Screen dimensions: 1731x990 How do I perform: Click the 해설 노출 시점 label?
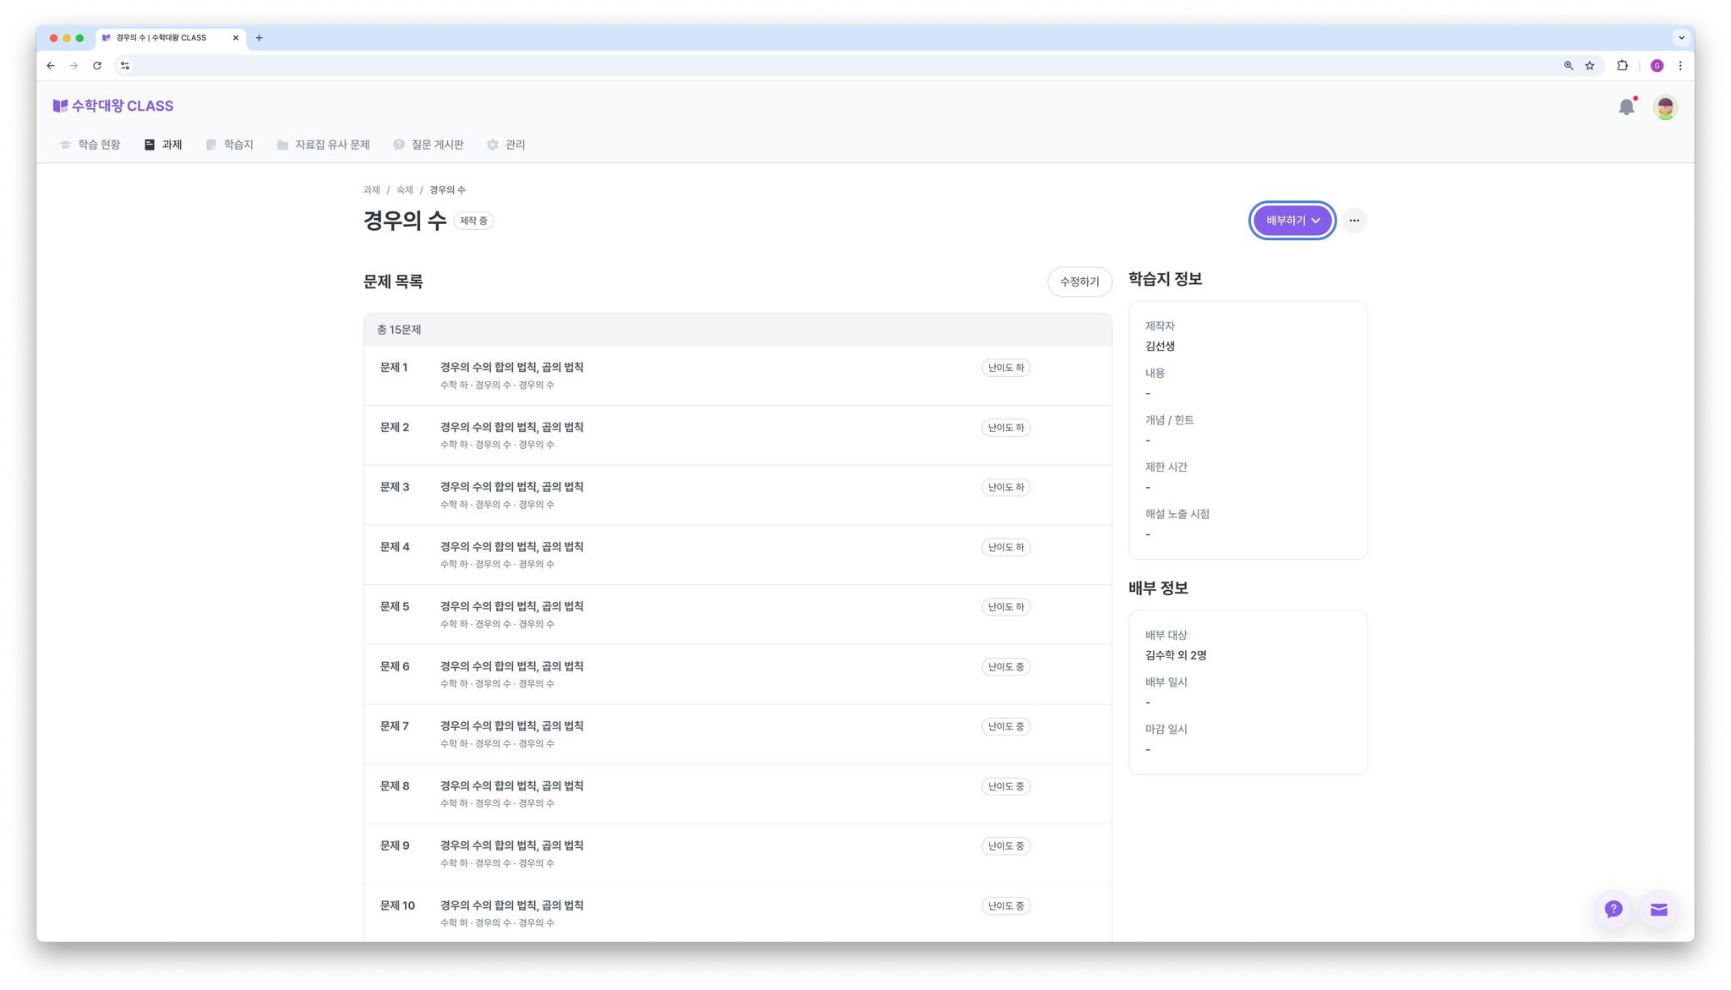(1177, 514)
